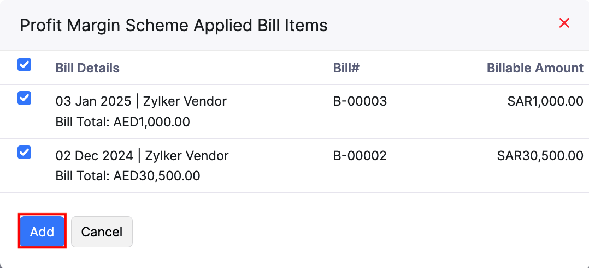The image size is (589, 268).
Task: Toggle the select-all checkbox in header
Action: point(25,65)
